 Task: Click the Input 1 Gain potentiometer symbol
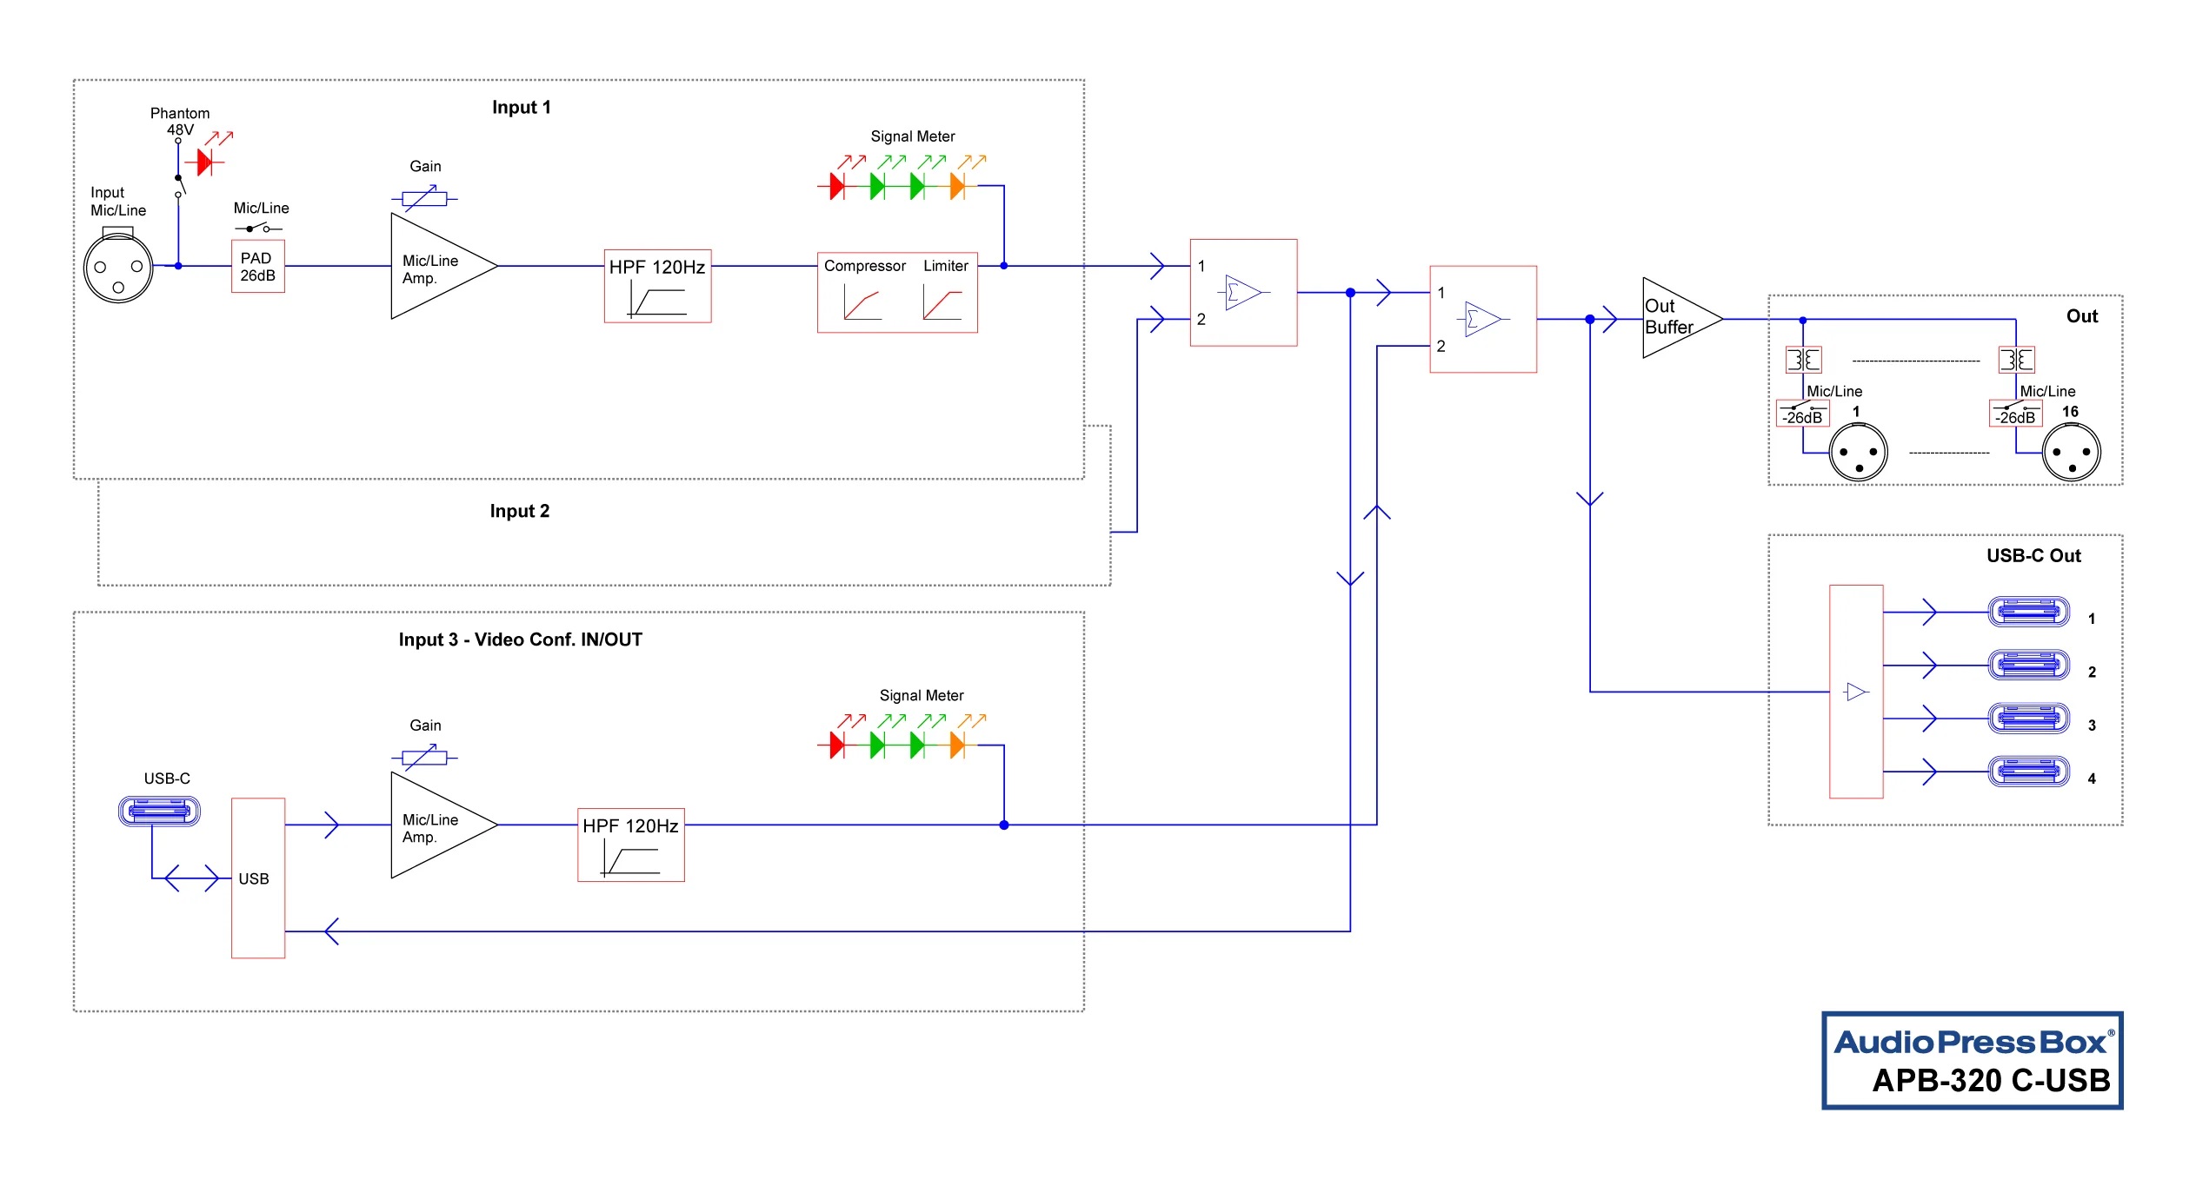click(x=424, y=199)
